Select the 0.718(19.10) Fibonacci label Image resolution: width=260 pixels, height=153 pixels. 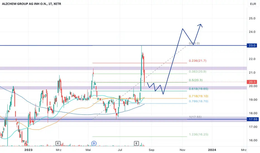coord(198,96)
